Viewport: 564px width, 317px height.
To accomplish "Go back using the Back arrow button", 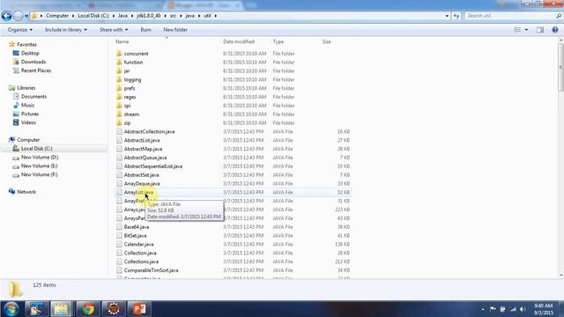I will 6,16.
